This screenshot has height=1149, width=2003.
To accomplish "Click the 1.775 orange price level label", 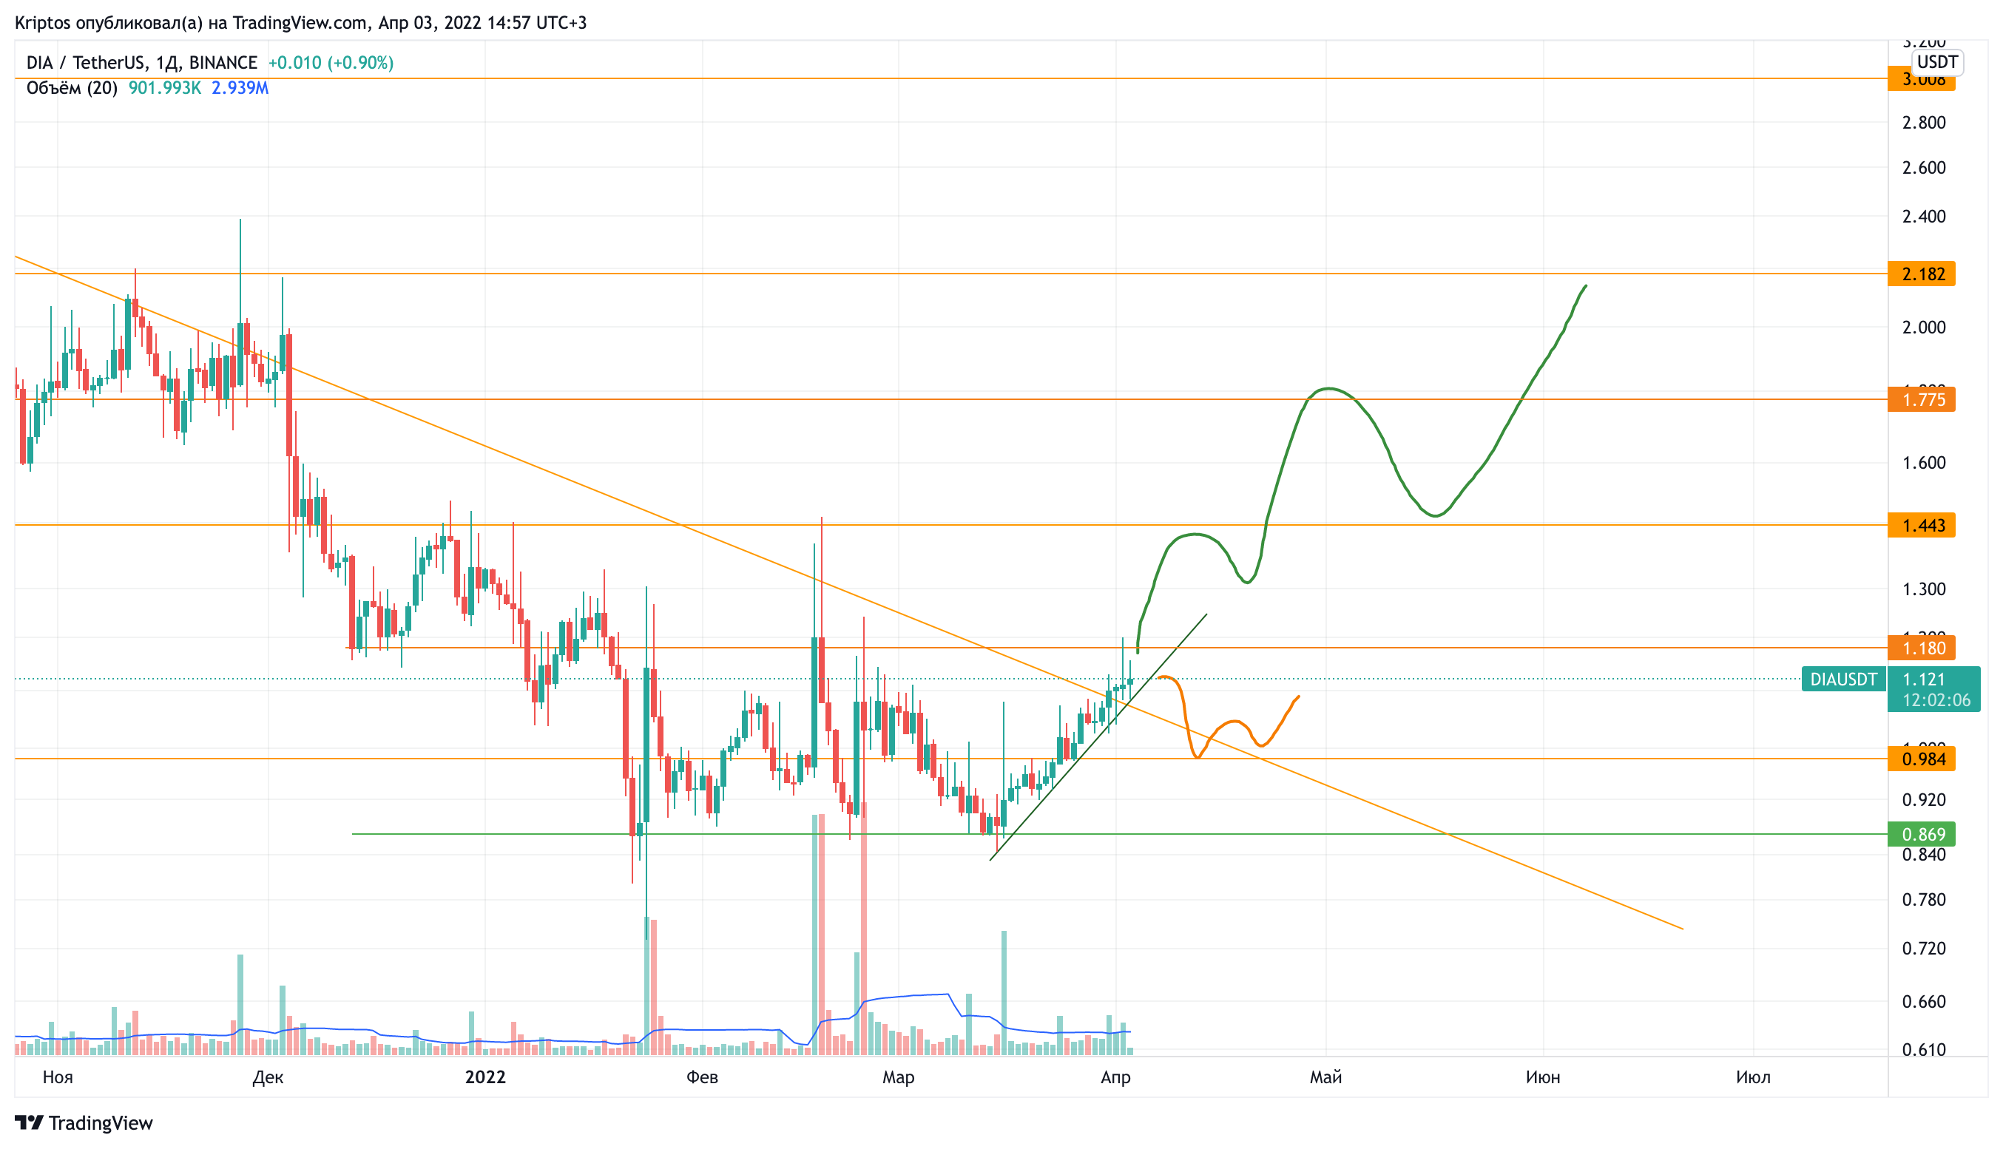I will pyautogui.click(x=1922, y=399).
